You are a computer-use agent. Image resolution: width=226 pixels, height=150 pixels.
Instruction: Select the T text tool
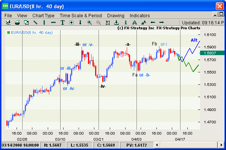[x=62, y=22]
